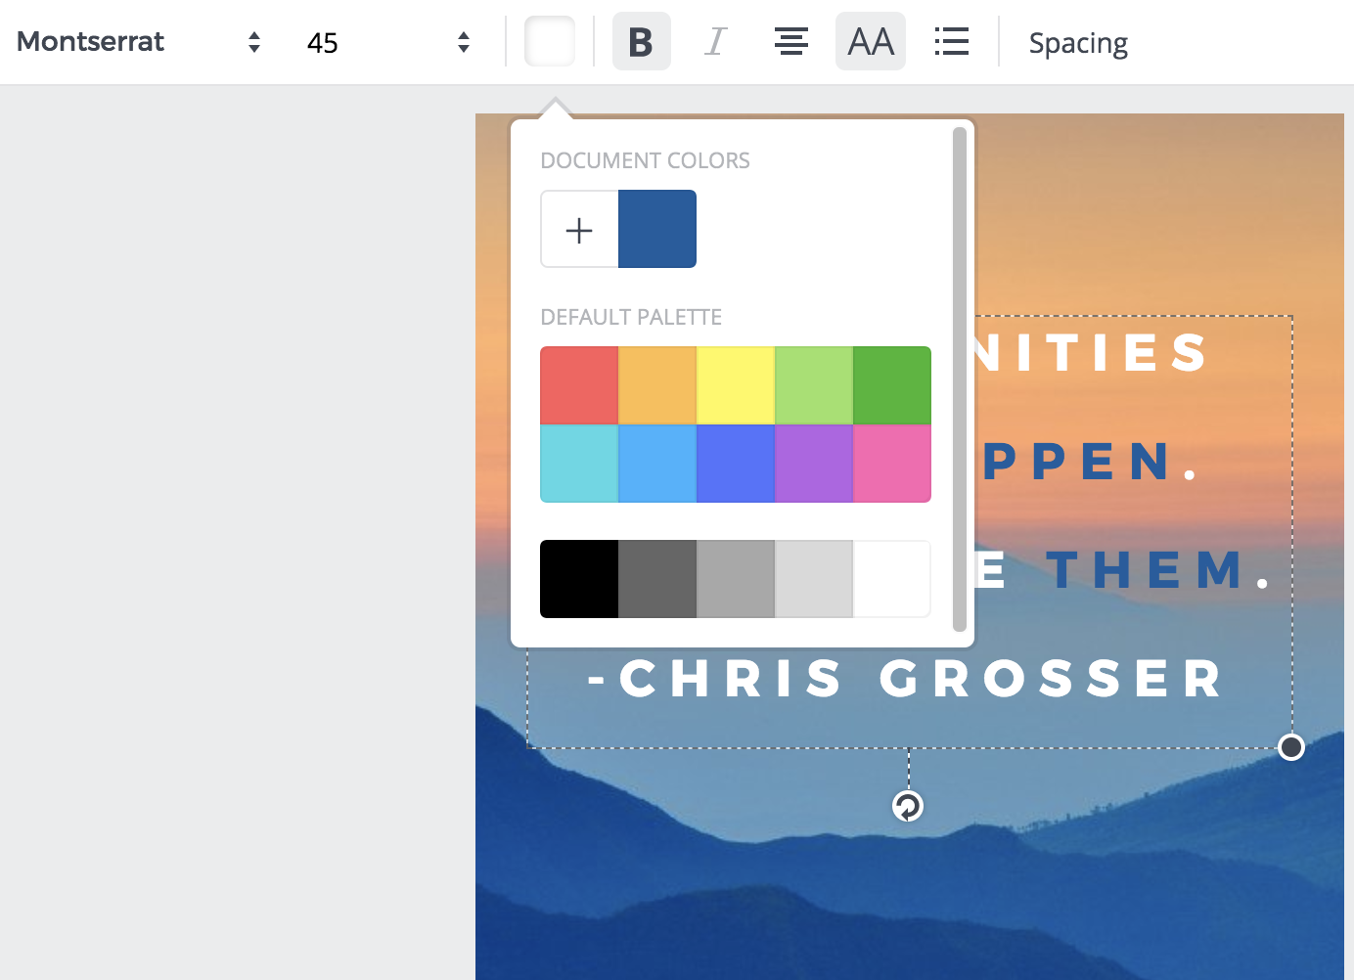Click the color panel scrollbar
The image size is (1354, 980).
click(x=959, y=379)
